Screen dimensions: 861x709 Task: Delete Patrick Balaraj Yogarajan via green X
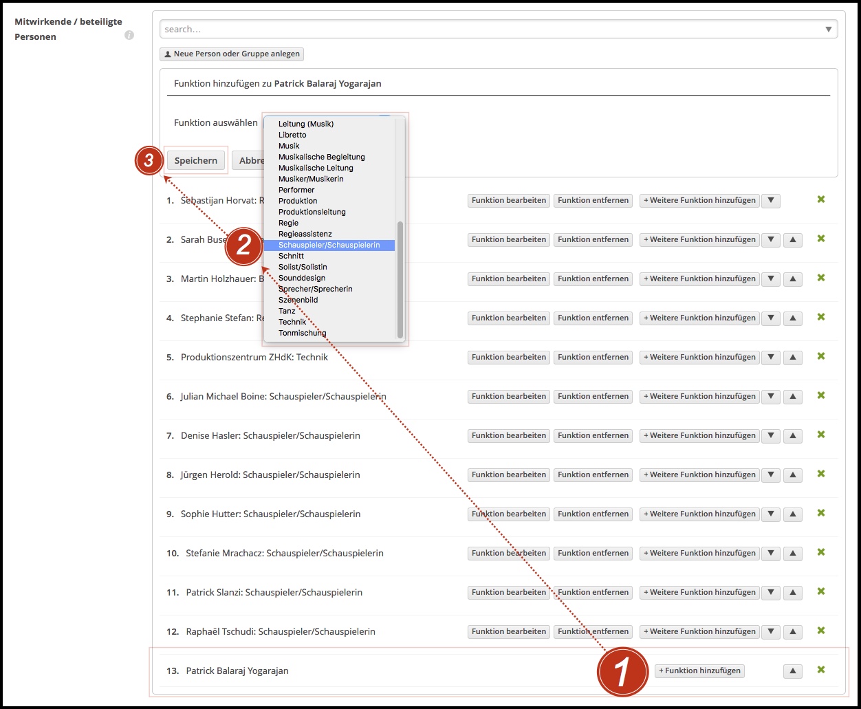(820, 670)
